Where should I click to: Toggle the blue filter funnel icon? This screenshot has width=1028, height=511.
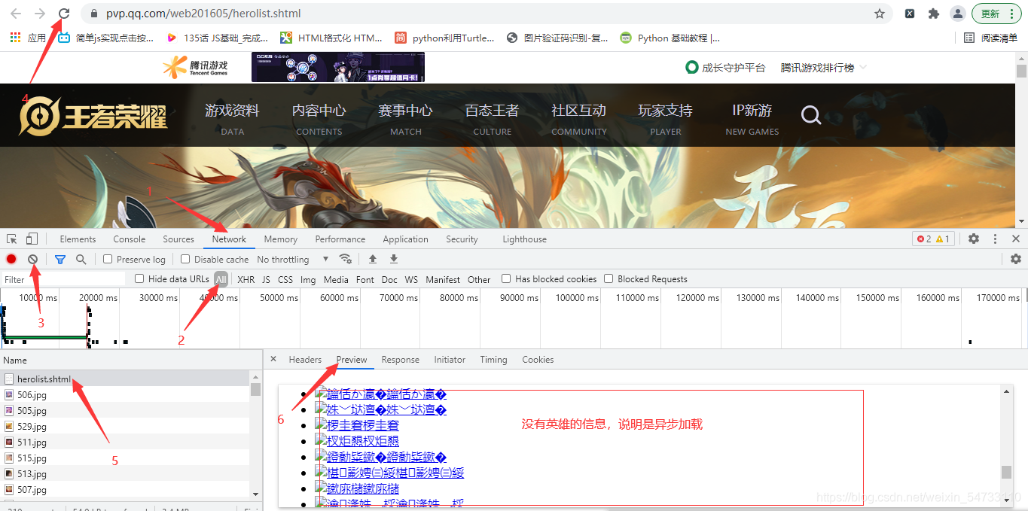[x=60, y=259]
